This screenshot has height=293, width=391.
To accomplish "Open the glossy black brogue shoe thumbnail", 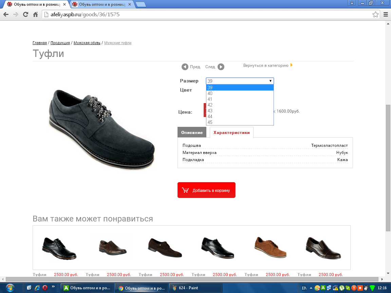I will [x=218, y=248].
